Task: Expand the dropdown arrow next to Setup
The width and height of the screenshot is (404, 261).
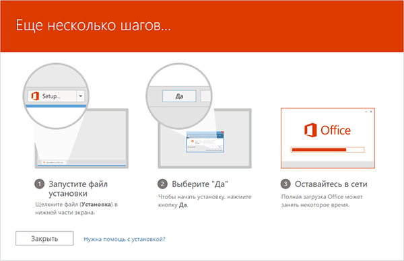Action: pos(80,96)
